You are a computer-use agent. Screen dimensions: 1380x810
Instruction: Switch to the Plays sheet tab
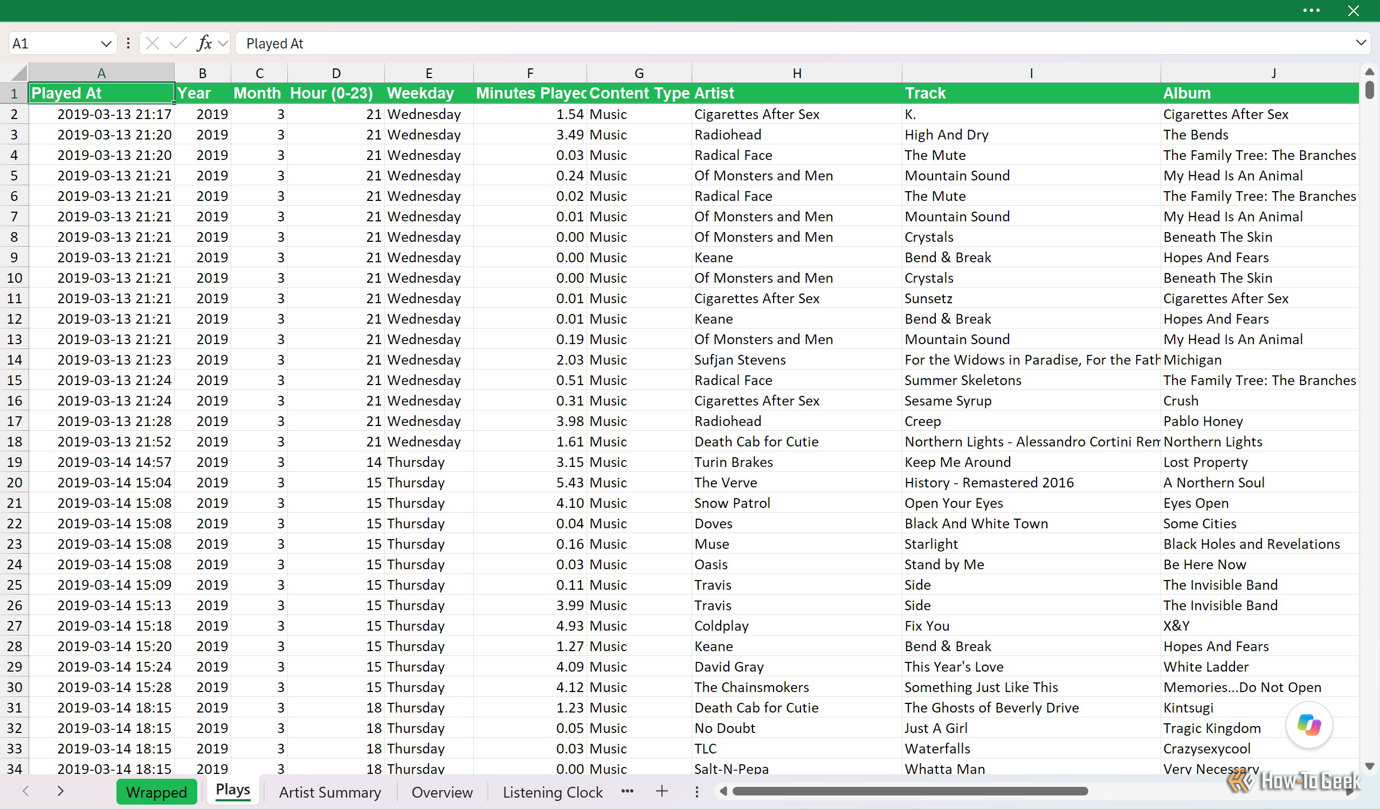click(x=233, y=790)
